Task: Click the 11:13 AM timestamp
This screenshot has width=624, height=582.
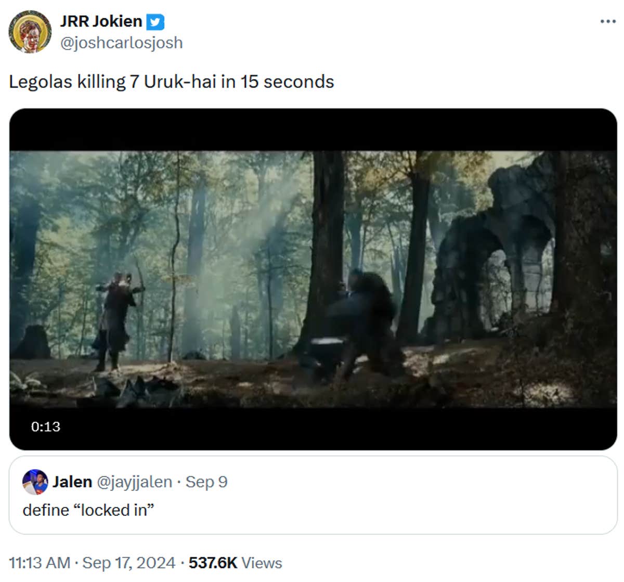Action: click(40, 563)
